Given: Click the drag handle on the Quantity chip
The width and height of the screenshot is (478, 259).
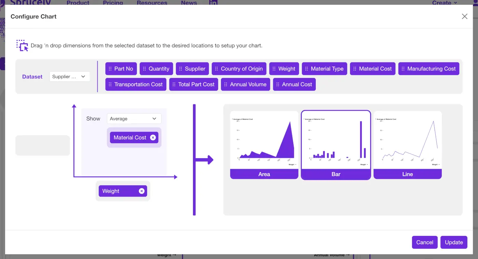Looking at the screenshot, I should (145, 68).
